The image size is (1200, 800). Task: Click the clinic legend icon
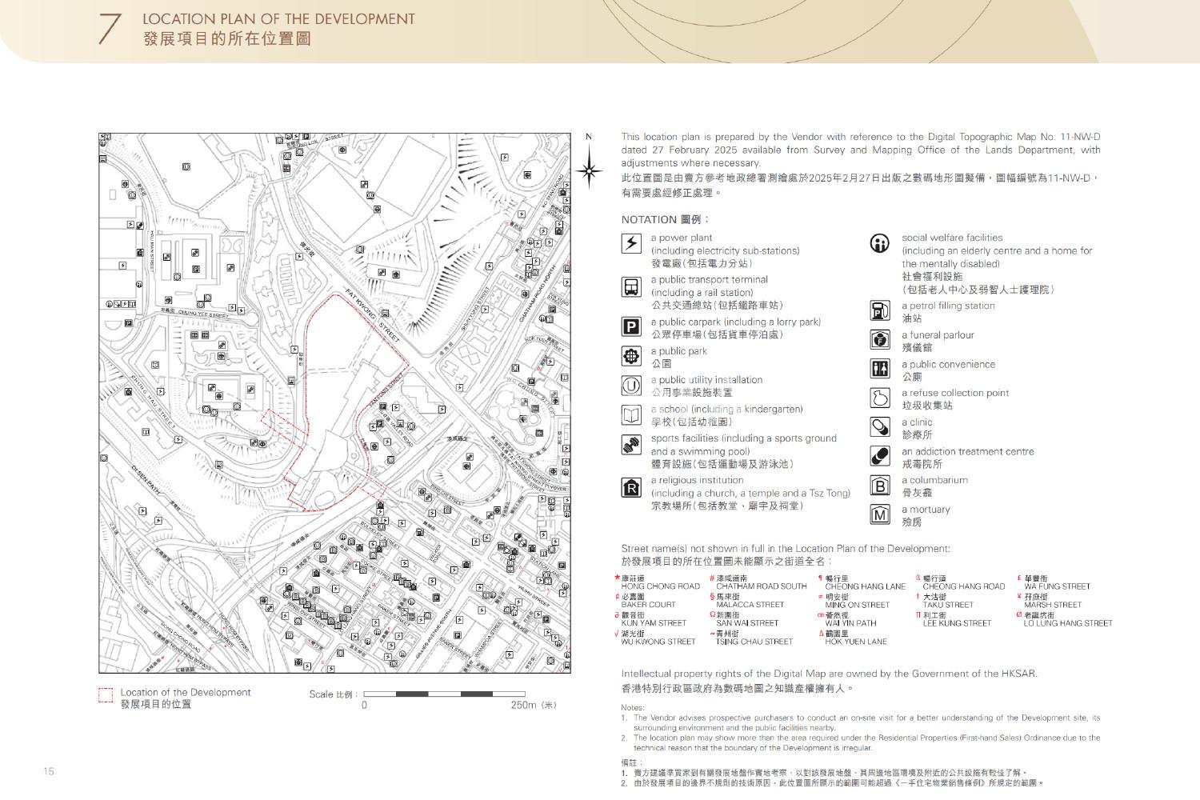click(880, 427)
